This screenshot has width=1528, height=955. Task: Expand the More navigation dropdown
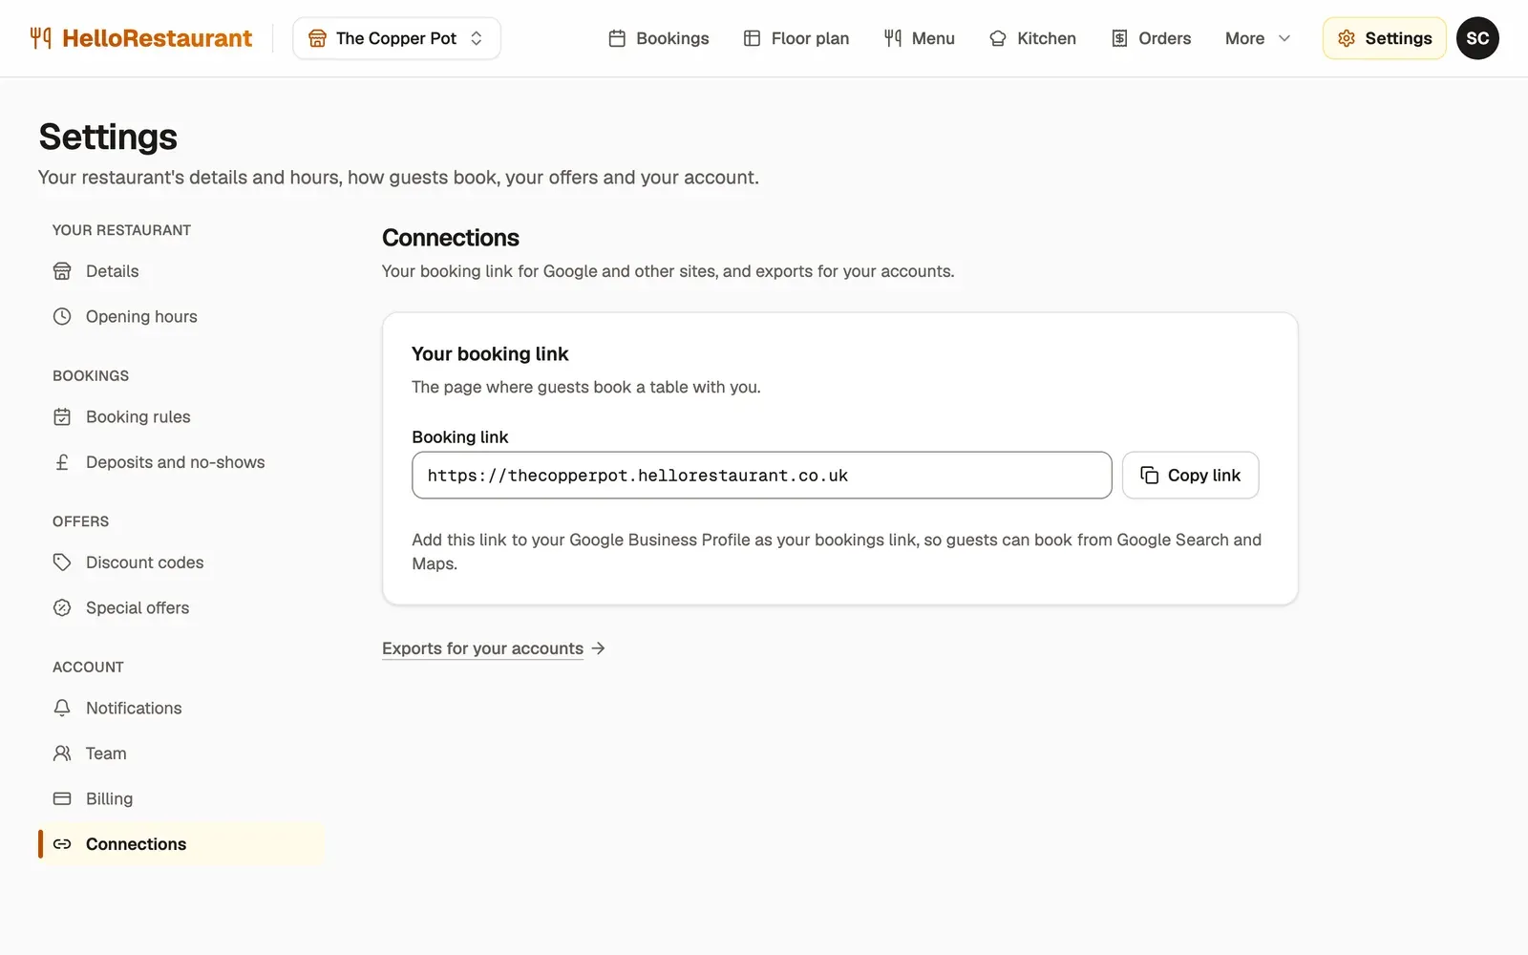tap(1258, 38)
